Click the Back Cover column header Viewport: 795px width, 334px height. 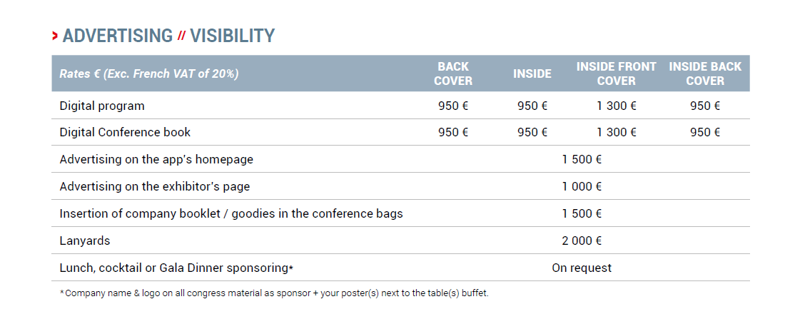(x=453, y=74)
